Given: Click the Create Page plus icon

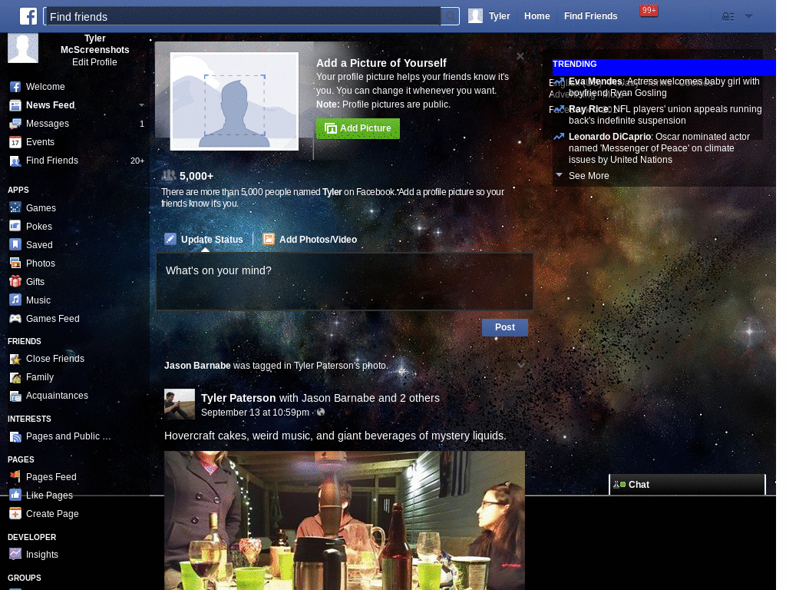Looking at the screenshot, I should point(15,513).
